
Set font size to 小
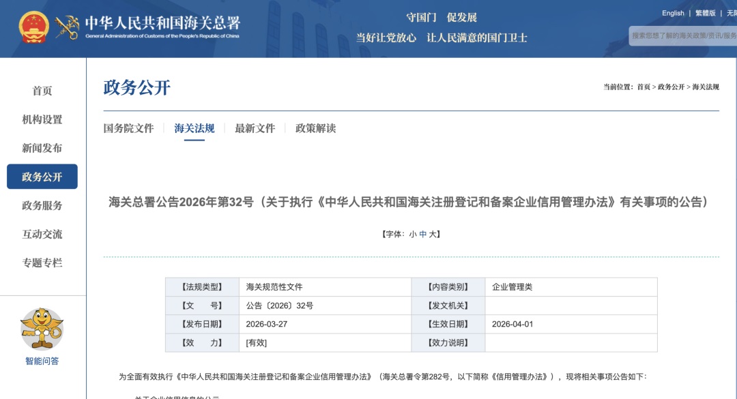(x=413, y=234)
